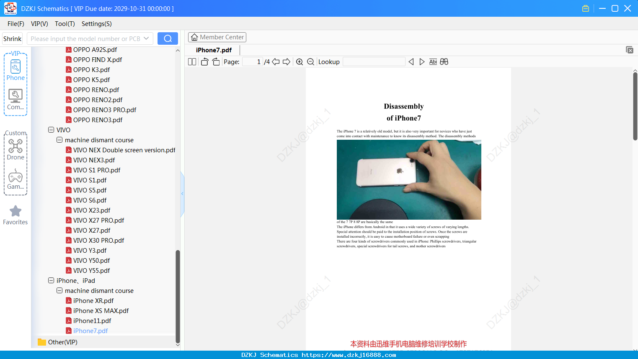Go to previous page arrow

click(276, 62)
